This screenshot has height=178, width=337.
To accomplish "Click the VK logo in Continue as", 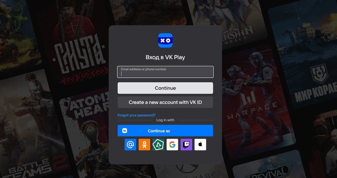I will tap(125, 131).
